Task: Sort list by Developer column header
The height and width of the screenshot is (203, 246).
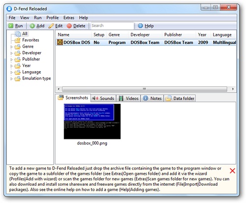Action: 145,35
